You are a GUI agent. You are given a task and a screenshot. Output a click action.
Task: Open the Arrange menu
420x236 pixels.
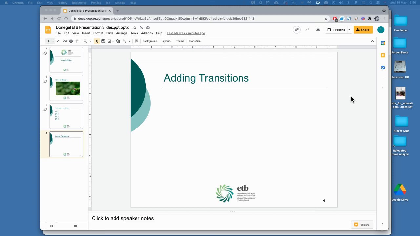click(122, 33)
